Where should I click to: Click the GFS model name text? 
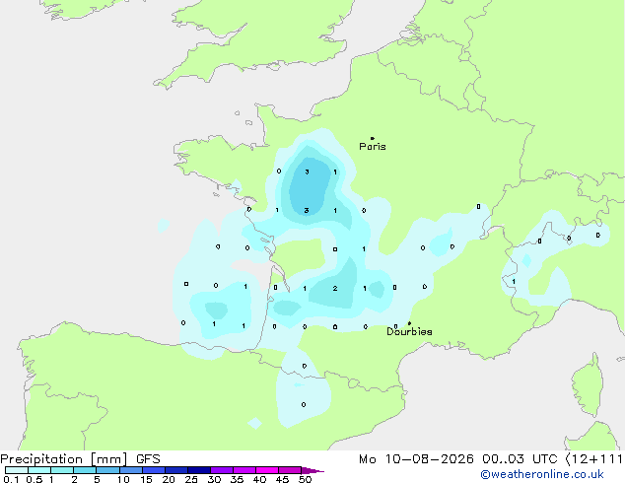point(148,459)
